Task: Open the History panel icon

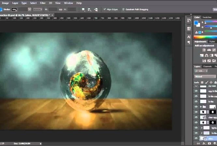Action: (189, 20)
